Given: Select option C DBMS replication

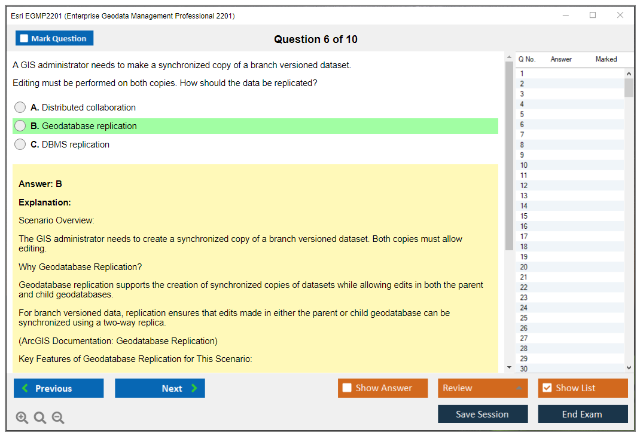Looking at the screenshot, I should point(20,144).
